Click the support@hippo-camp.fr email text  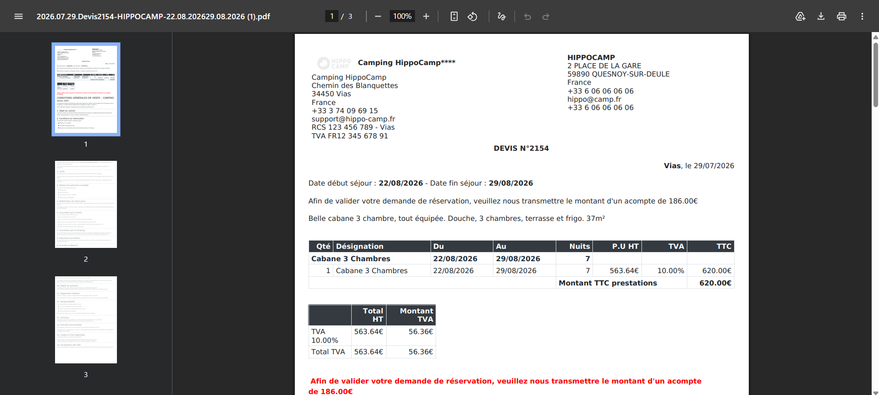pos(354,119)
